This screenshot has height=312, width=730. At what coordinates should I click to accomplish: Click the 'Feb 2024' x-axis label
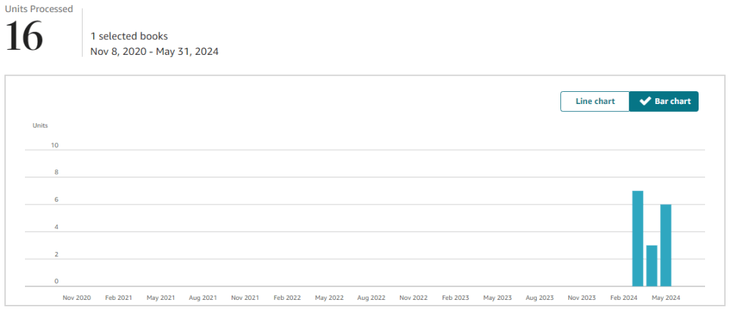click(x=624, y=298)
